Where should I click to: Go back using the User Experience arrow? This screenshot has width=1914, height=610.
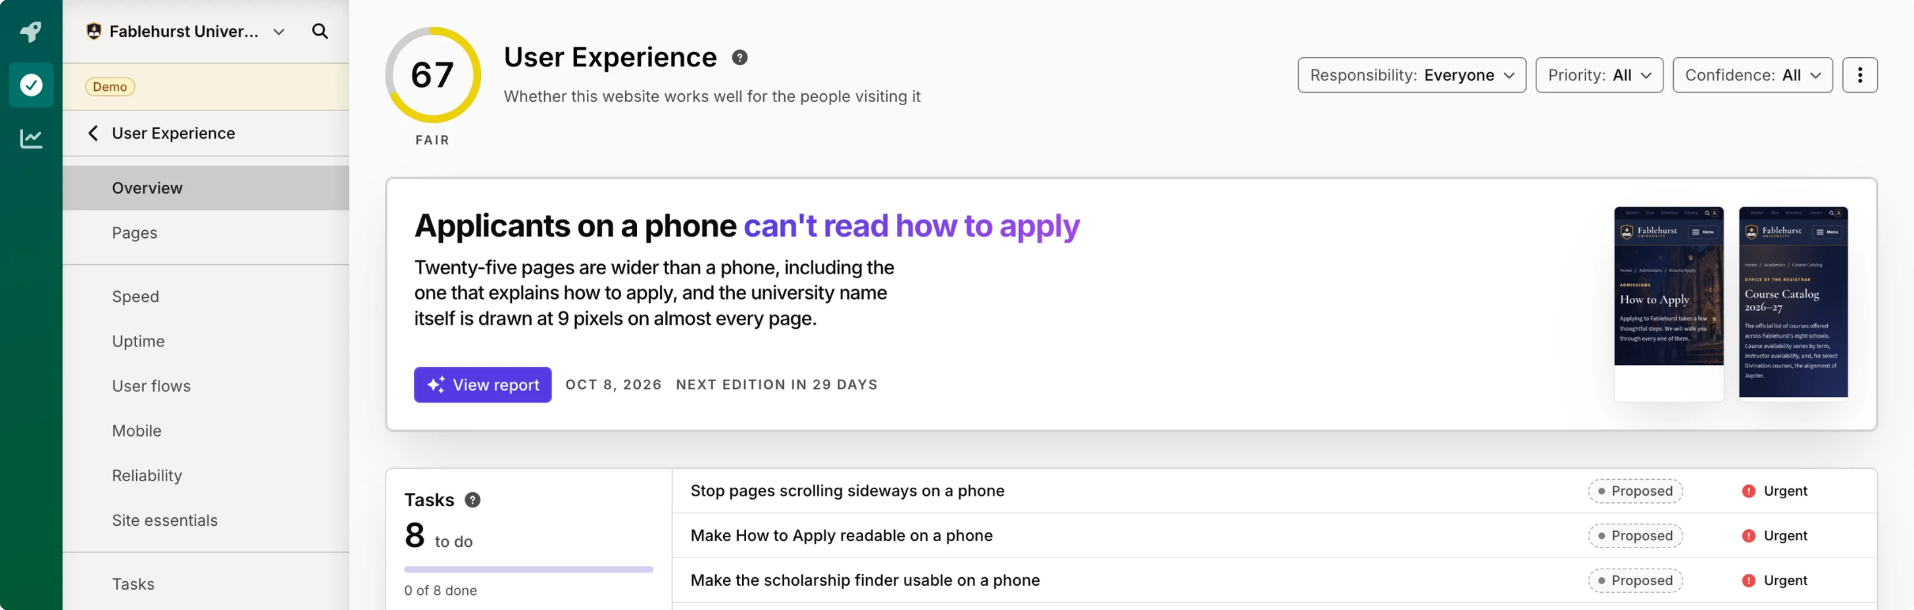pyautogui.click(x=93, y=133)
